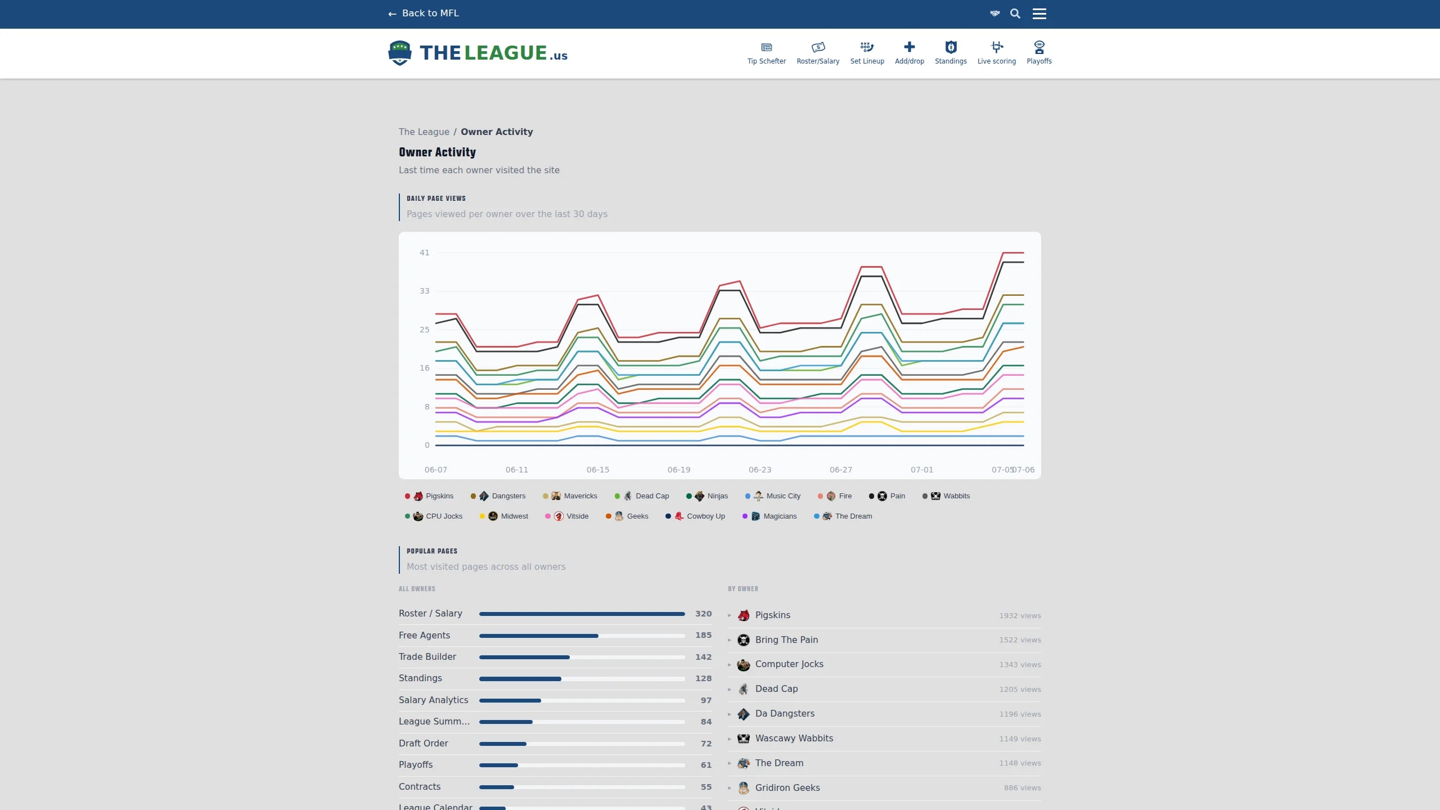Click the Midwest yellow legend dot

(x=482, y=516)
